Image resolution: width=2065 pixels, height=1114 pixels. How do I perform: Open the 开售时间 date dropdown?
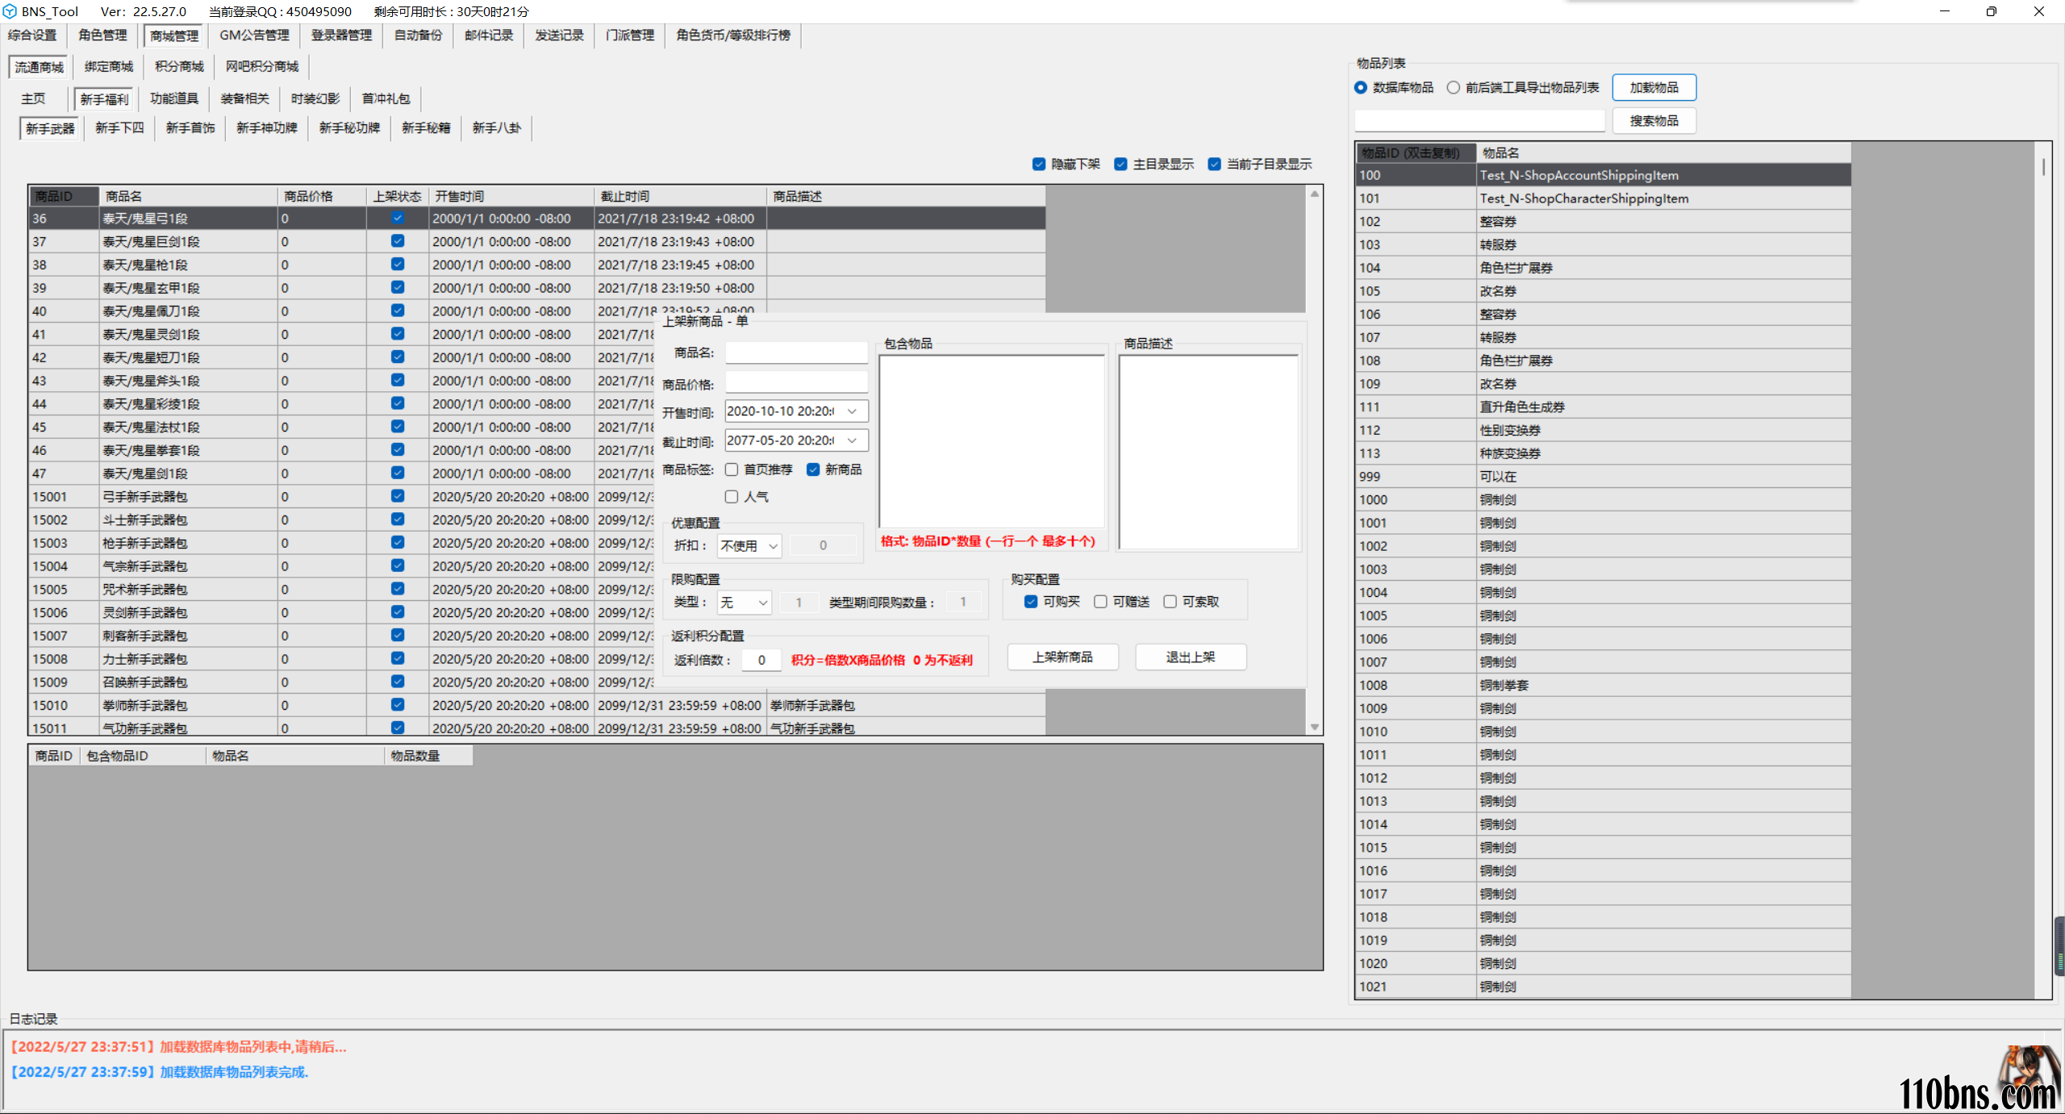pos(853,411)
